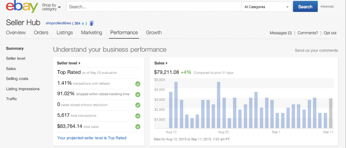Open Messages (0) link
Image resolution: width=346 pixels, height=148 pixels.
point(281,33)
